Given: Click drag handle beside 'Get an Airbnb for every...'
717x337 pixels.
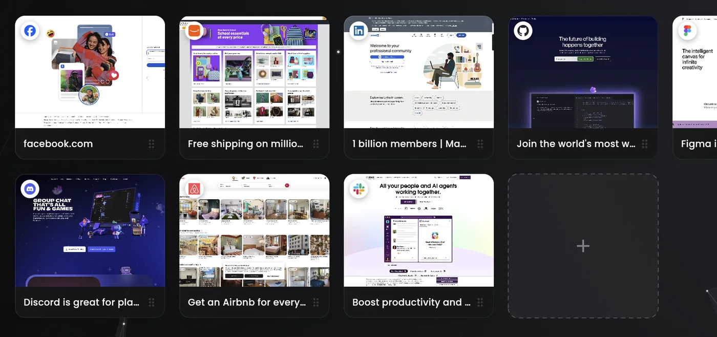Looking at the screenshot, I should pyautogui.click(x=316, y=302).
